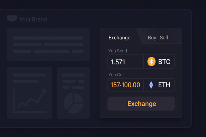The width and height of the screenshot is (206, 137).
Task: Open the BTC currency selector
Action: (159, 62)
